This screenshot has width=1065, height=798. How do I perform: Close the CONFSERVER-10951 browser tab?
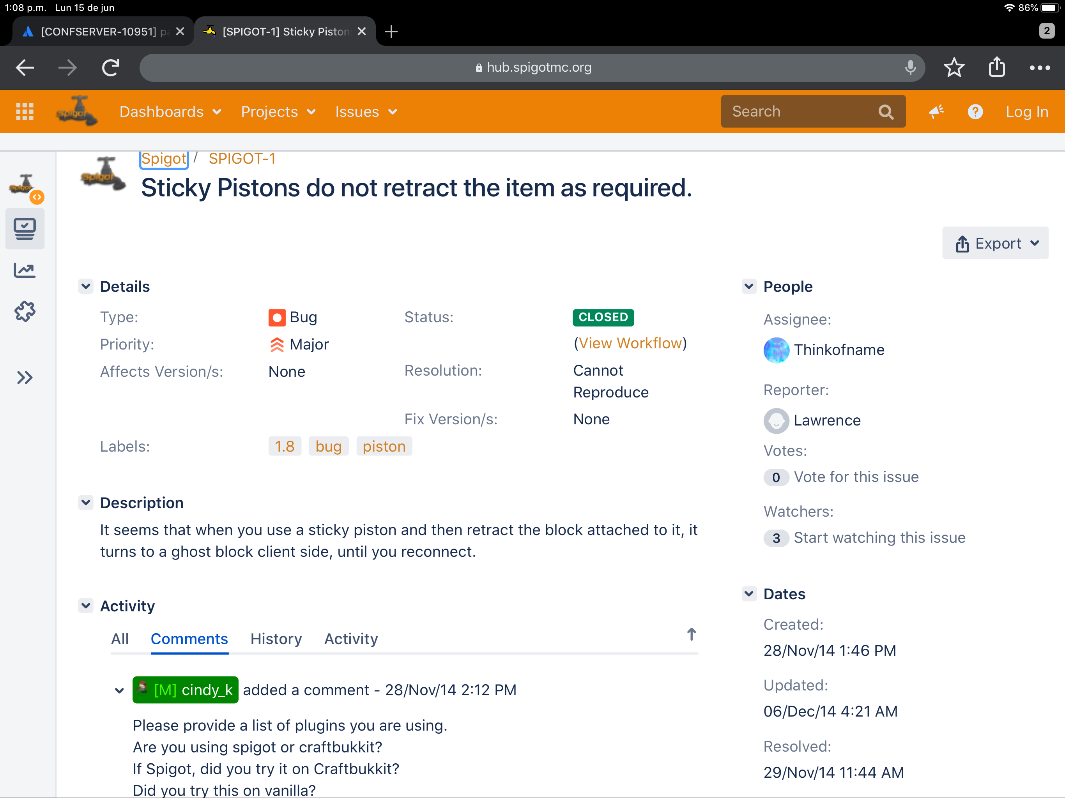click(x=180, y=32)
